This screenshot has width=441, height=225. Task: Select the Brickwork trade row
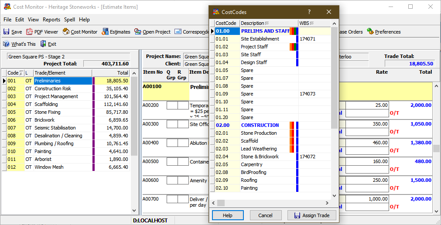(x=66, y=120)
